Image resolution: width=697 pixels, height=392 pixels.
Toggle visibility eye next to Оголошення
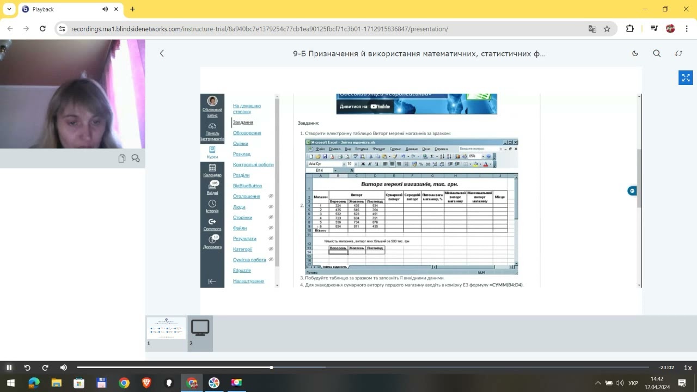pyautogui.click(x=271, y=197)
